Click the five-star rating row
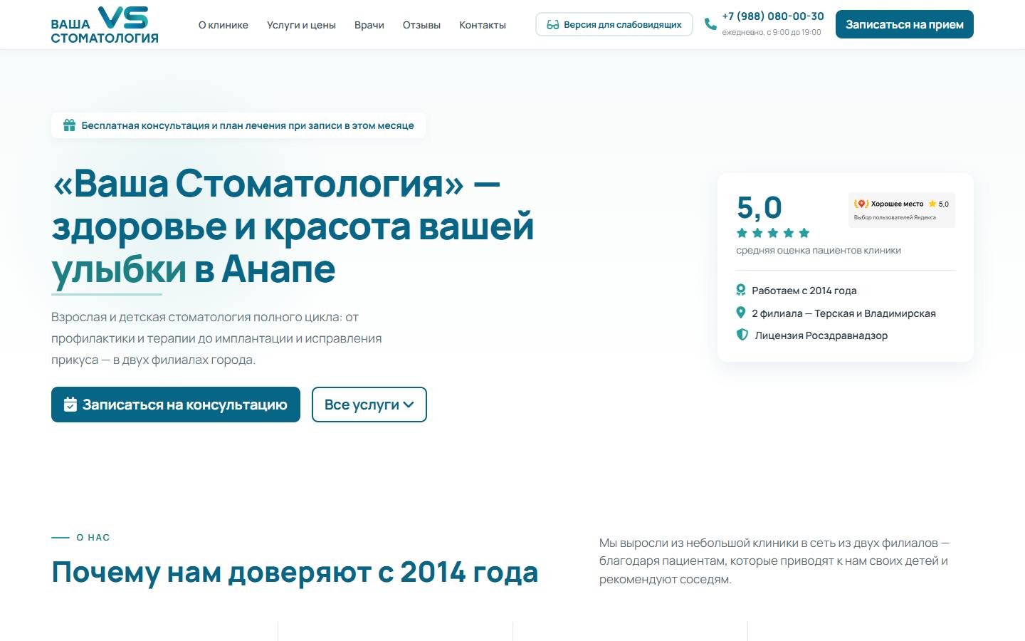The height and width of the screenshot is (641, 1025). coord(773,233)
